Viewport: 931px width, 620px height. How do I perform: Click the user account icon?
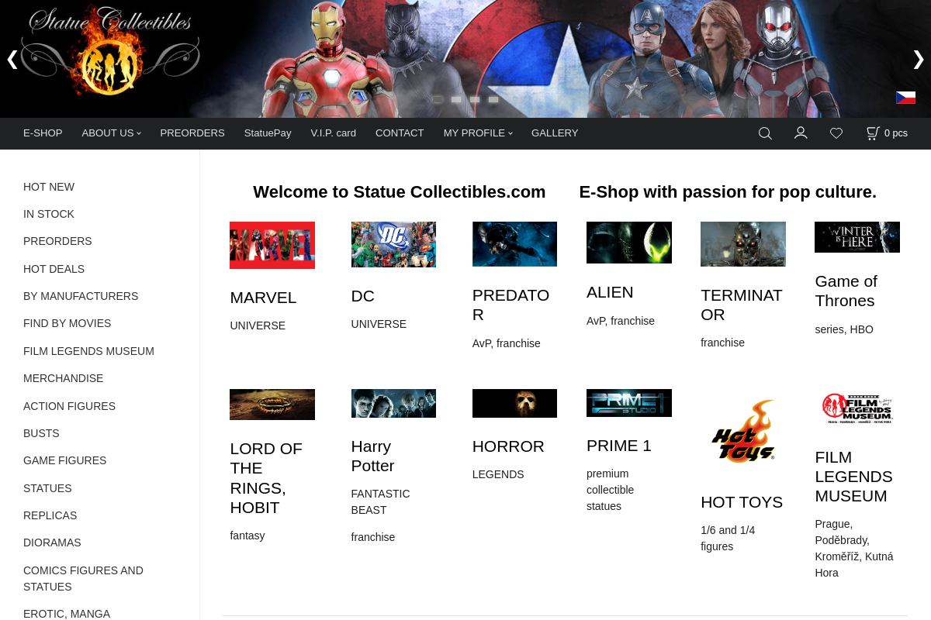tap(800, 133)
